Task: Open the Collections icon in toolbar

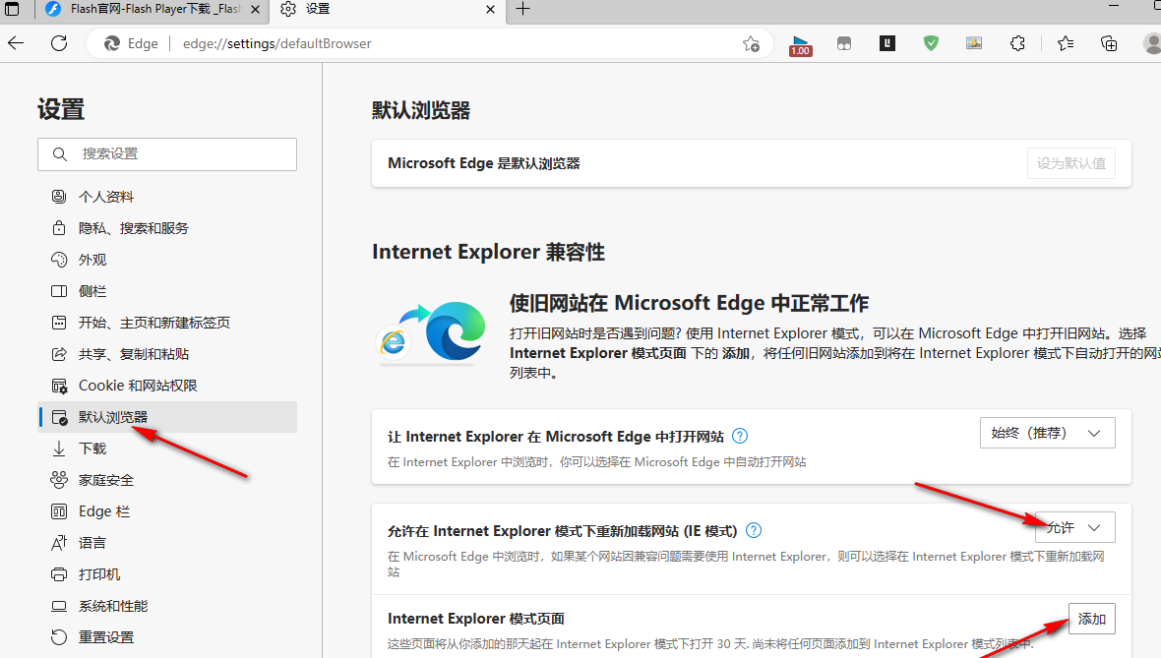Action: 1109,43
